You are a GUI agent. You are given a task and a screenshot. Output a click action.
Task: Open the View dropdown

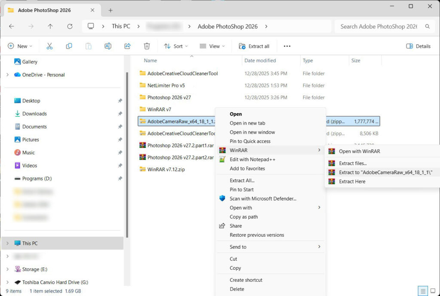pyautogui.click(x=212, y=46)
